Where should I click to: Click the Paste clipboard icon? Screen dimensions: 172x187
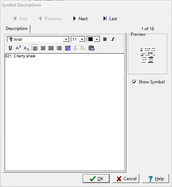[92, 48]
